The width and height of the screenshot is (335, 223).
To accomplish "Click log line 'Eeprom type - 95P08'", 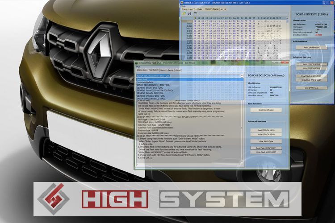I will (x=148, y=130).
